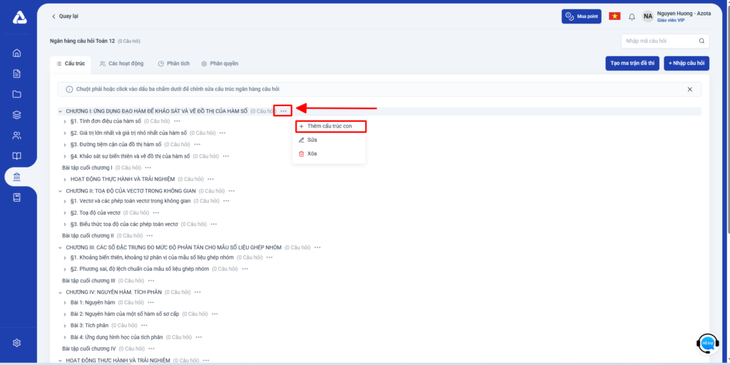Click the Nhập mã câu hỏi search field
The height and width of the screenshot is (365, 730).
pos(659,41)
